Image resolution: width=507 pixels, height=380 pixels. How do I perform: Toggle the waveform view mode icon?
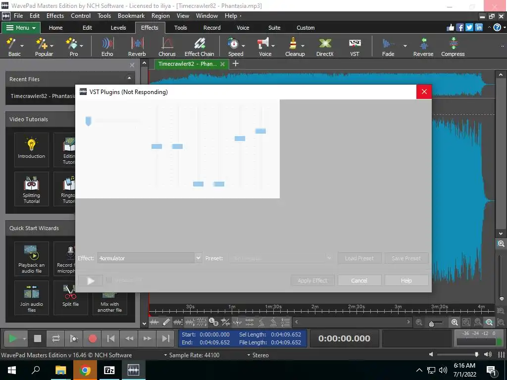pyautogui.click(x=154, y=322)
